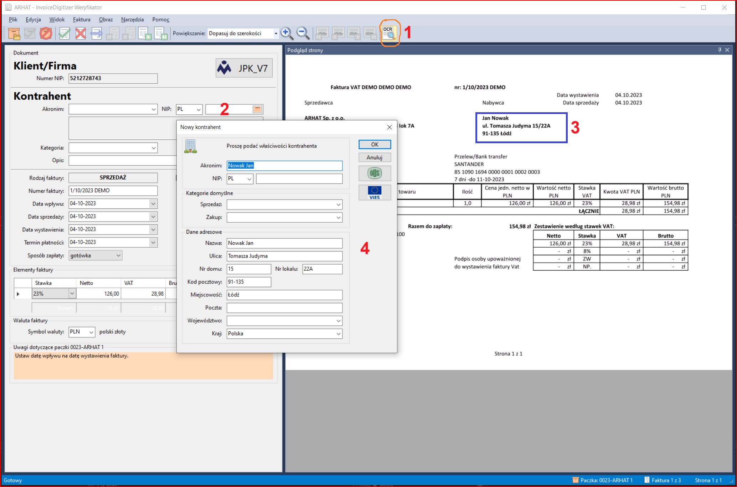737x487 pixels.
Task: Expand the Sposób zapłaty gotówka dropdown
Action: coord(118,255)
